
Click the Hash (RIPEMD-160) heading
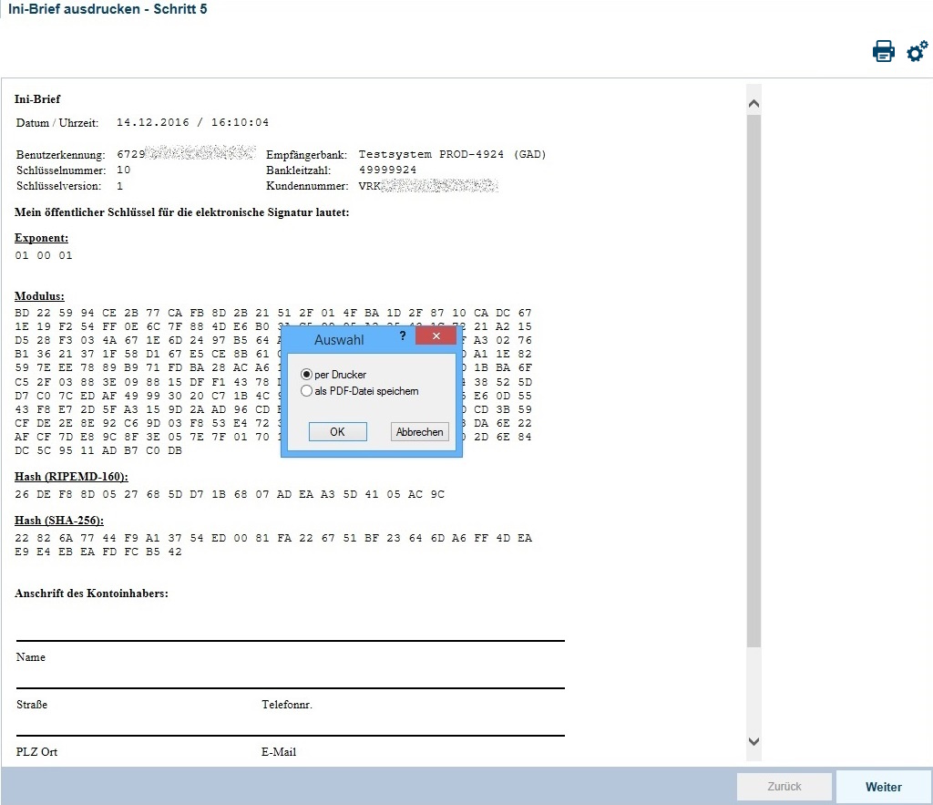click(71, 477)
